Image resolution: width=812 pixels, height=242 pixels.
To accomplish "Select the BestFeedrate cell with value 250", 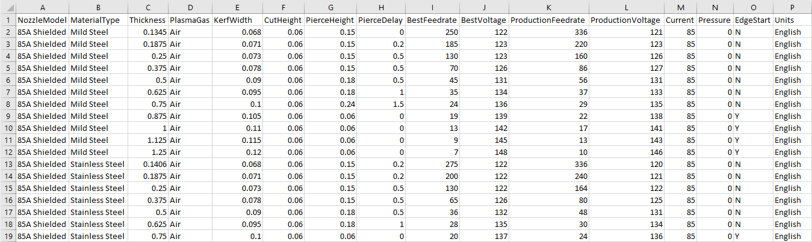I will coord(432,32).
